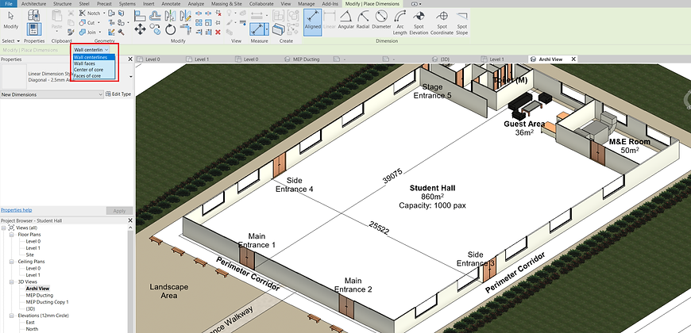Open the New Dimensions filter dropdown
Viewport: 691px width, 333px height.
tap(52, 94)
